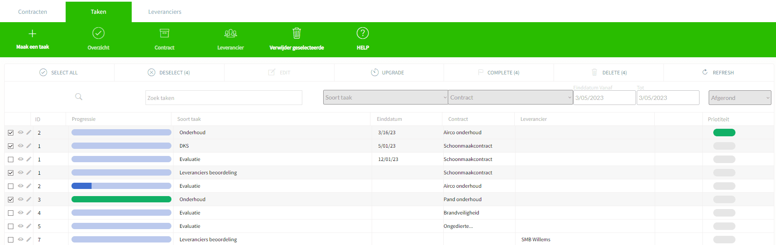
Task: Open the Contract filter dropdown
Action: (x=510, y=97)
